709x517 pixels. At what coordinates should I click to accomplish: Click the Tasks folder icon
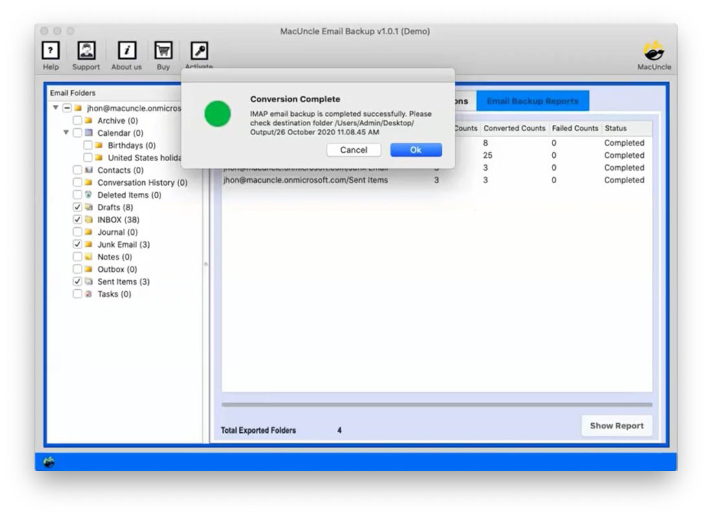tap(89, 294)
